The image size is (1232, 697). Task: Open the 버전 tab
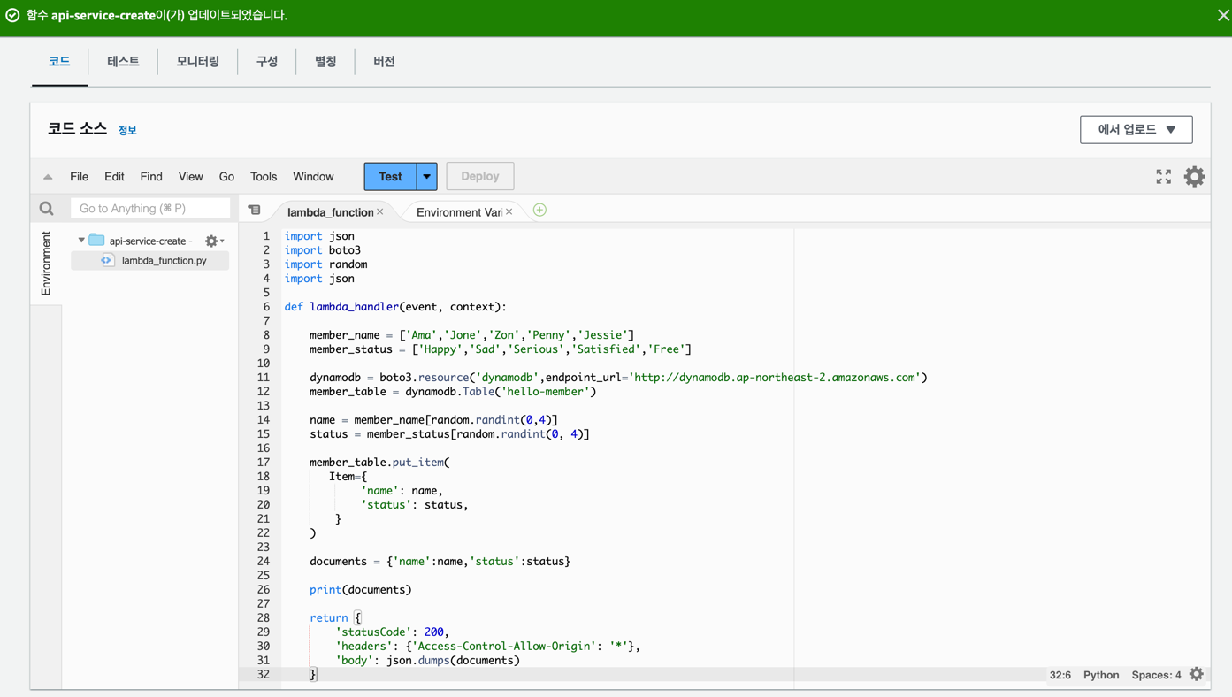[x=384, y=61]
